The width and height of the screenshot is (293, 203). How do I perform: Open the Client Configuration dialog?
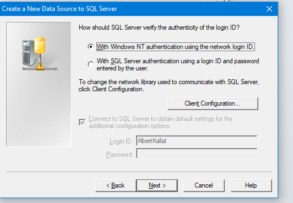click(x=213, y=103)
